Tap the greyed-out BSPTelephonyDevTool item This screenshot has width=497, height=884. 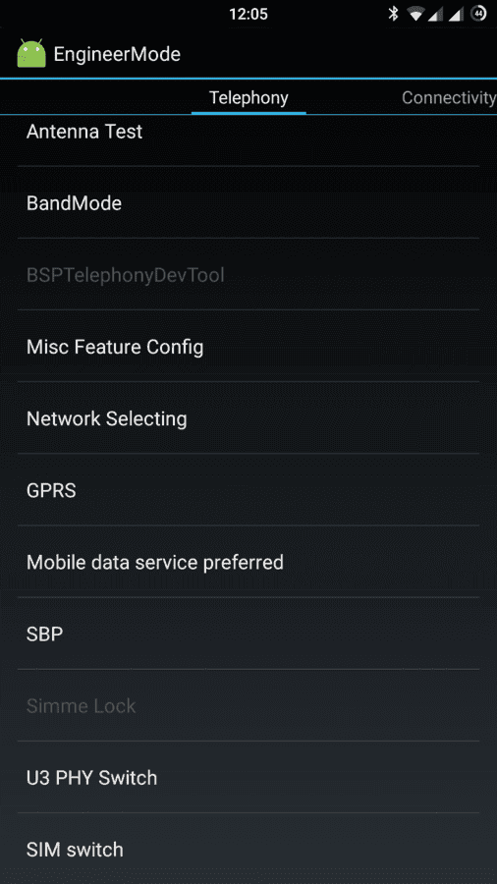[248, 275]
